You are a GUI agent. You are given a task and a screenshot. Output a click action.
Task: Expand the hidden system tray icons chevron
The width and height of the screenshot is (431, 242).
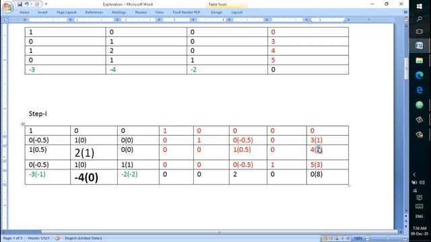pyautogui.click(x=414, y=175)
